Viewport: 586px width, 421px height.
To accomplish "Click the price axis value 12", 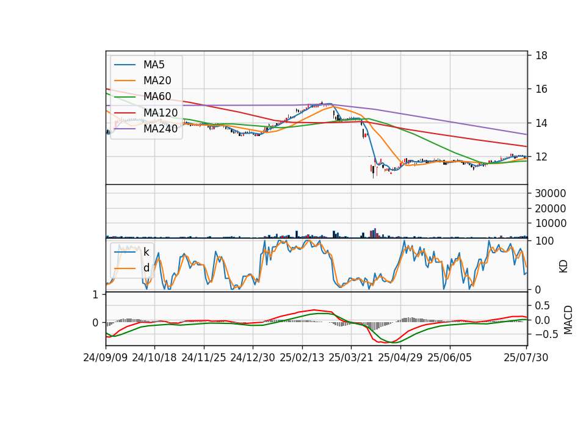I will point(541,157).
